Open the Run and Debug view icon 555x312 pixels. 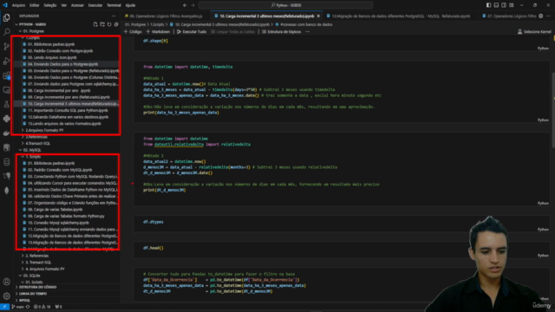pyautogui.click(x=6, y=62)
